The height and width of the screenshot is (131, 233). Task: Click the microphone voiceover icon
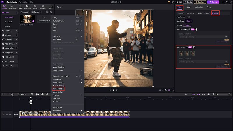(x=186, y=94)
